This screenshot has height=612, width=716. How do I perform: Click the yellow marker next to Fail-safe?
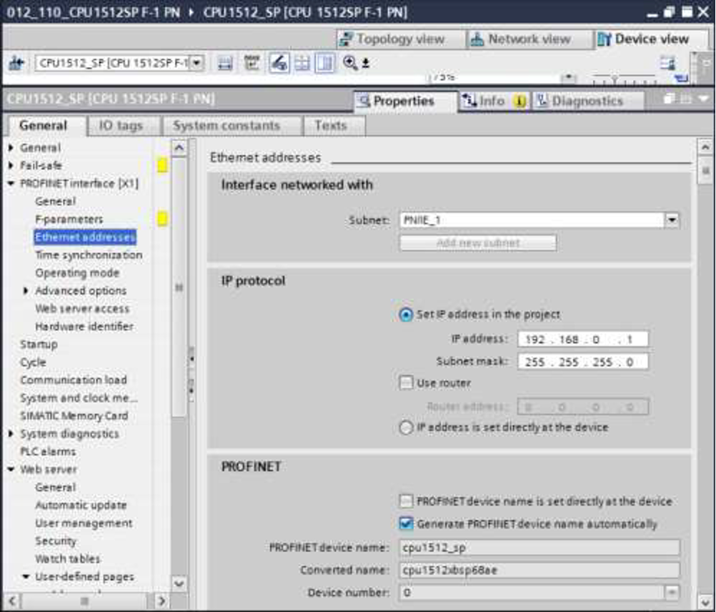pos(162,166)
